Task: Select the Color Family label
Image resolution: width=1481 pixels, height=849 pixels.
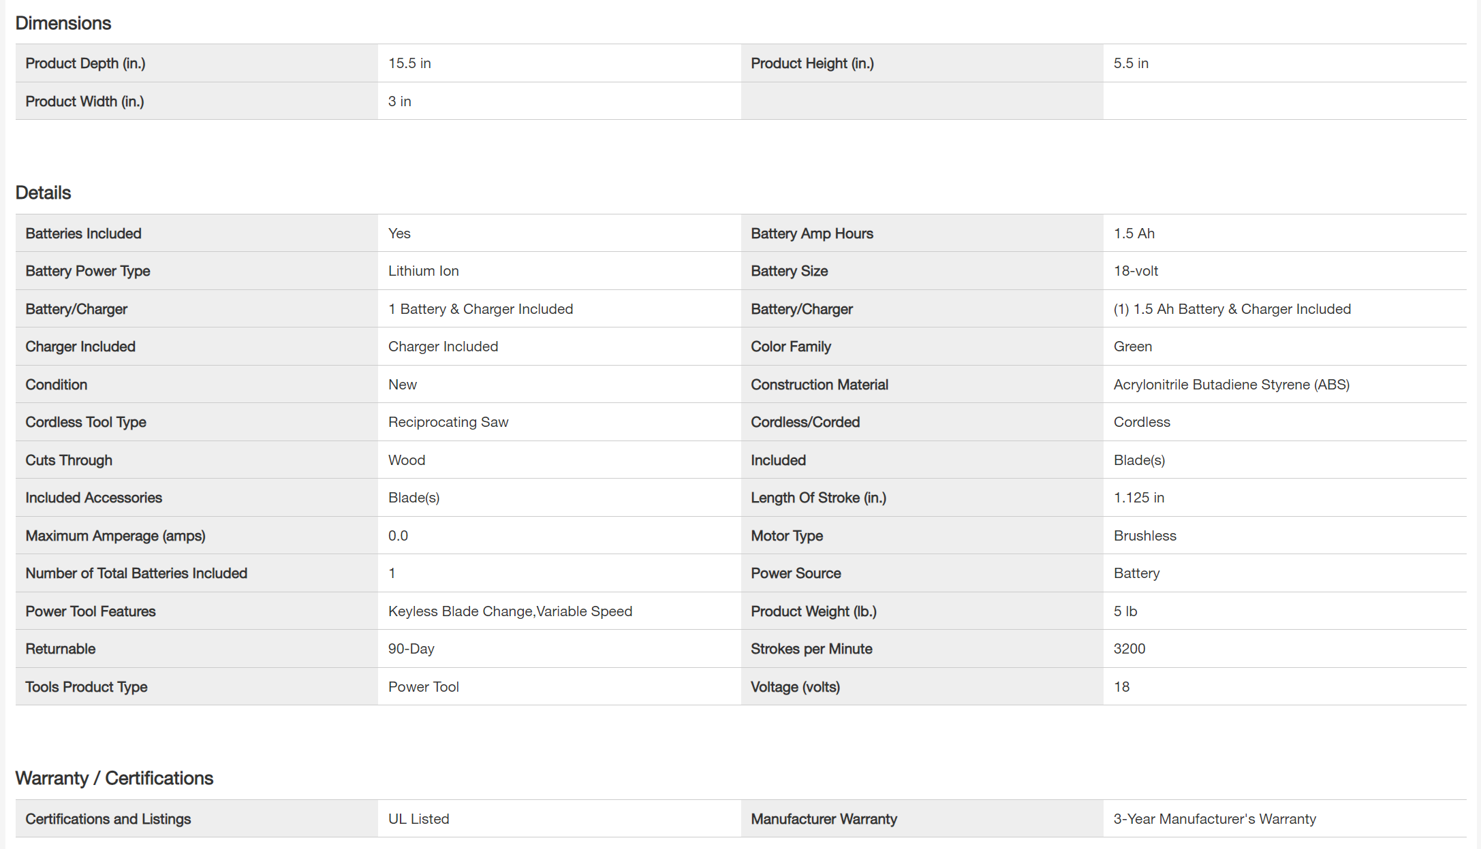Action: click(790, 347)
